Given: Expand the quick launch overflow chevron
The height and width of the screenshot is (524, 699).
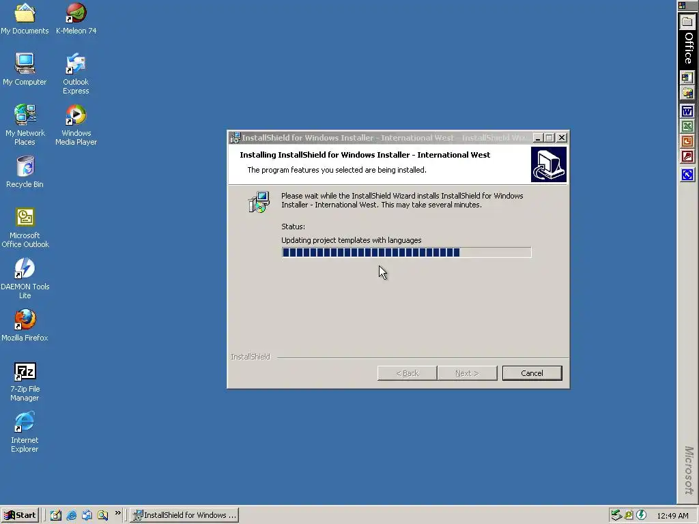Looking at the screenshot, I should pos(117,513).
